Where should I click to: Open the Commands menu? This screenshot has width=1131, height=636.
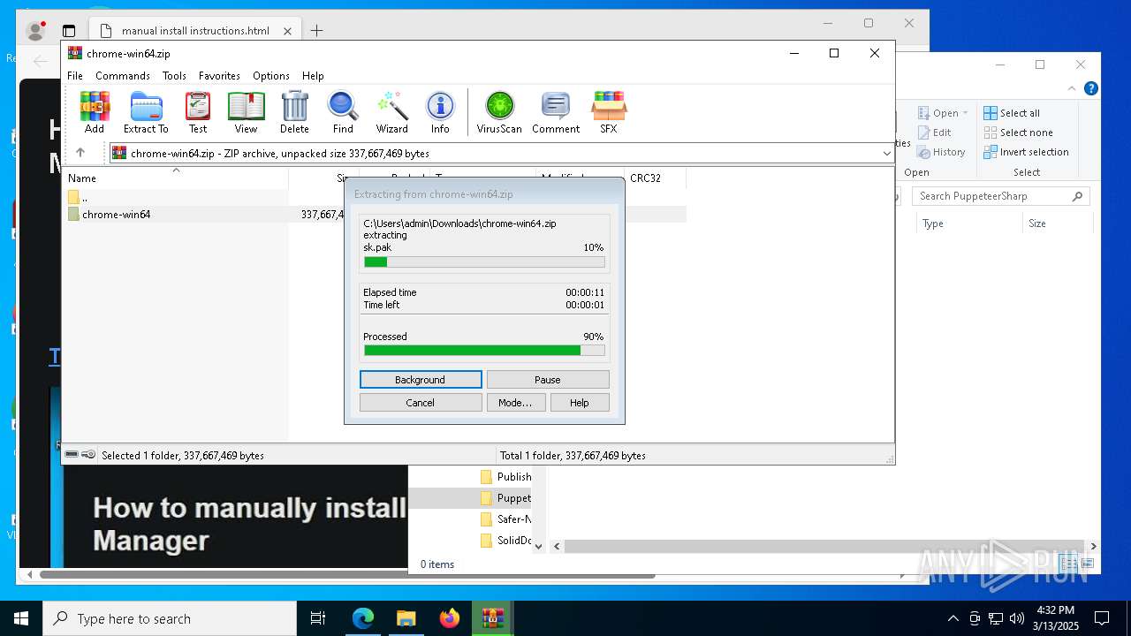point(123,76)
